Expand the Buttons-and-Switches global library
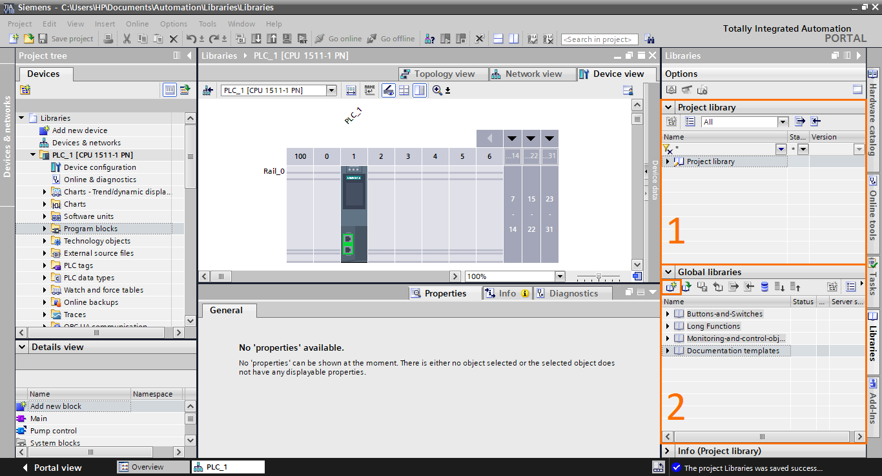 668,313
